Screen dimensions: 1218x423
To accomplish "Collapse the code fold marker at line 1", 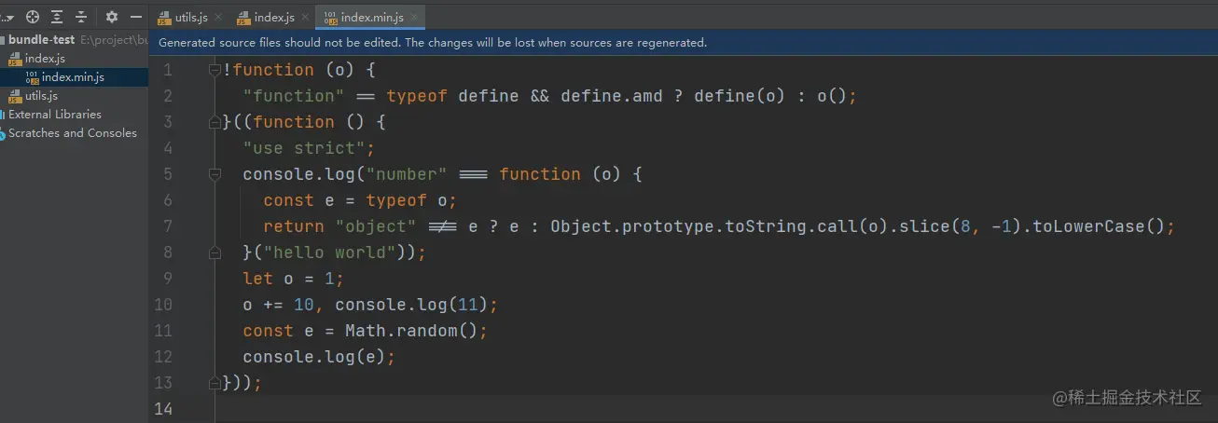I will [215, 69].
